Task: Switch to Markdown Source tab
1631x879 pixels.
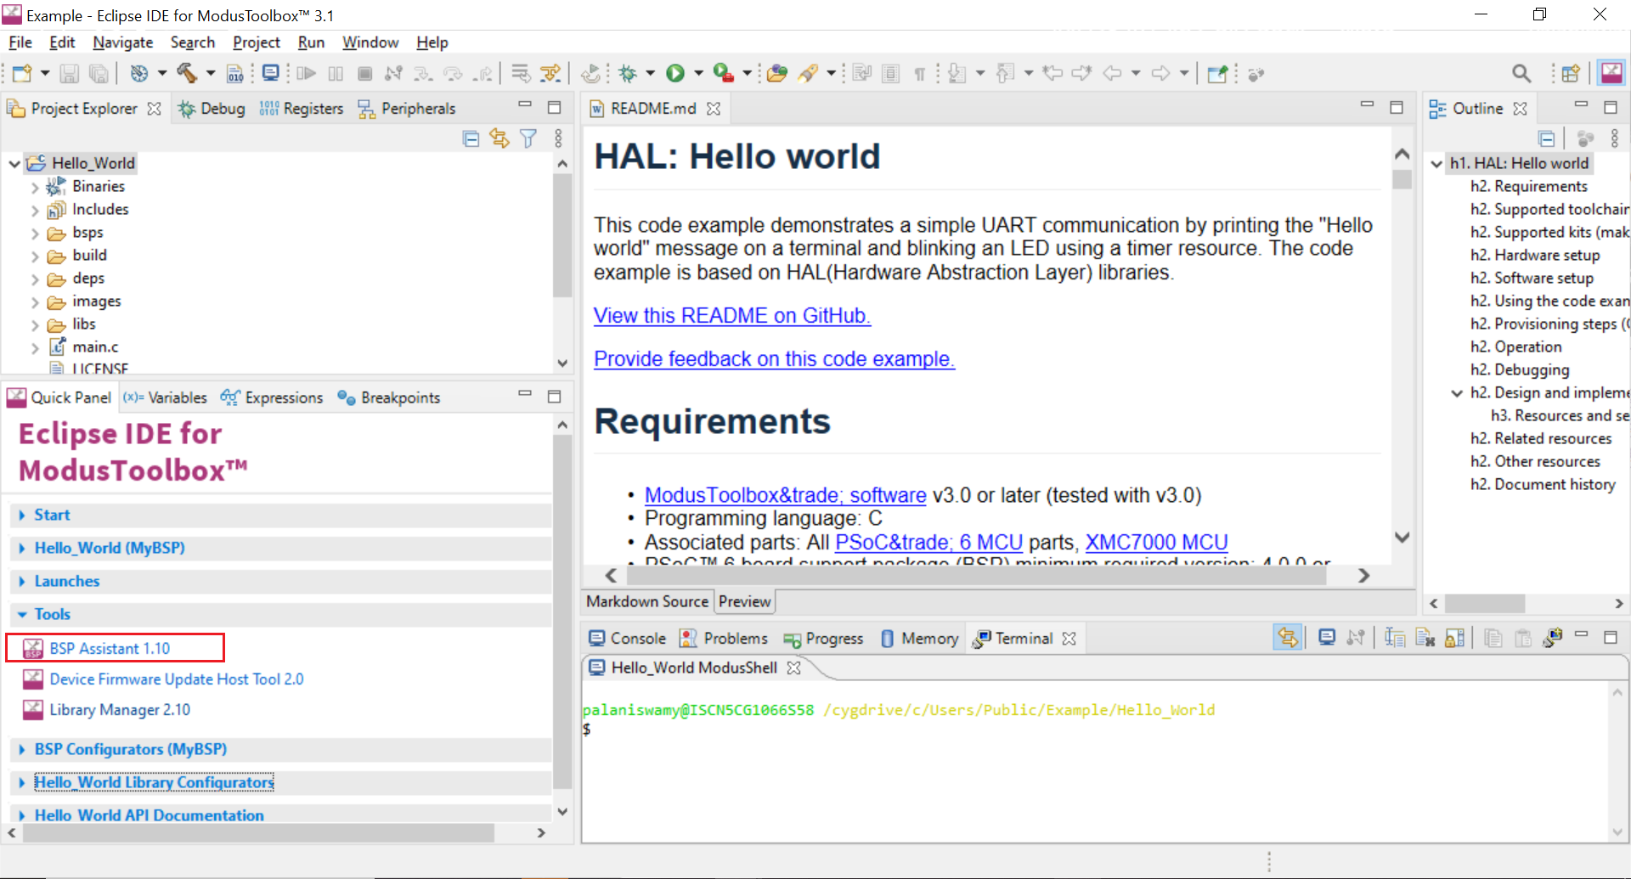Action: tap(647, 601)
